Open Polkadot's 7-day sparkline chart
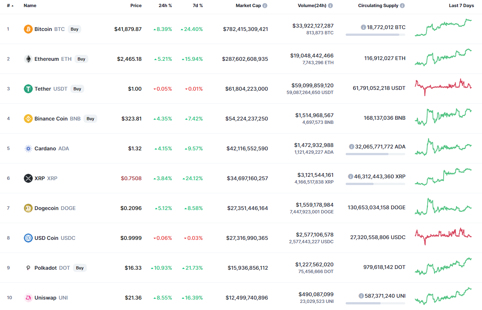 443,267
